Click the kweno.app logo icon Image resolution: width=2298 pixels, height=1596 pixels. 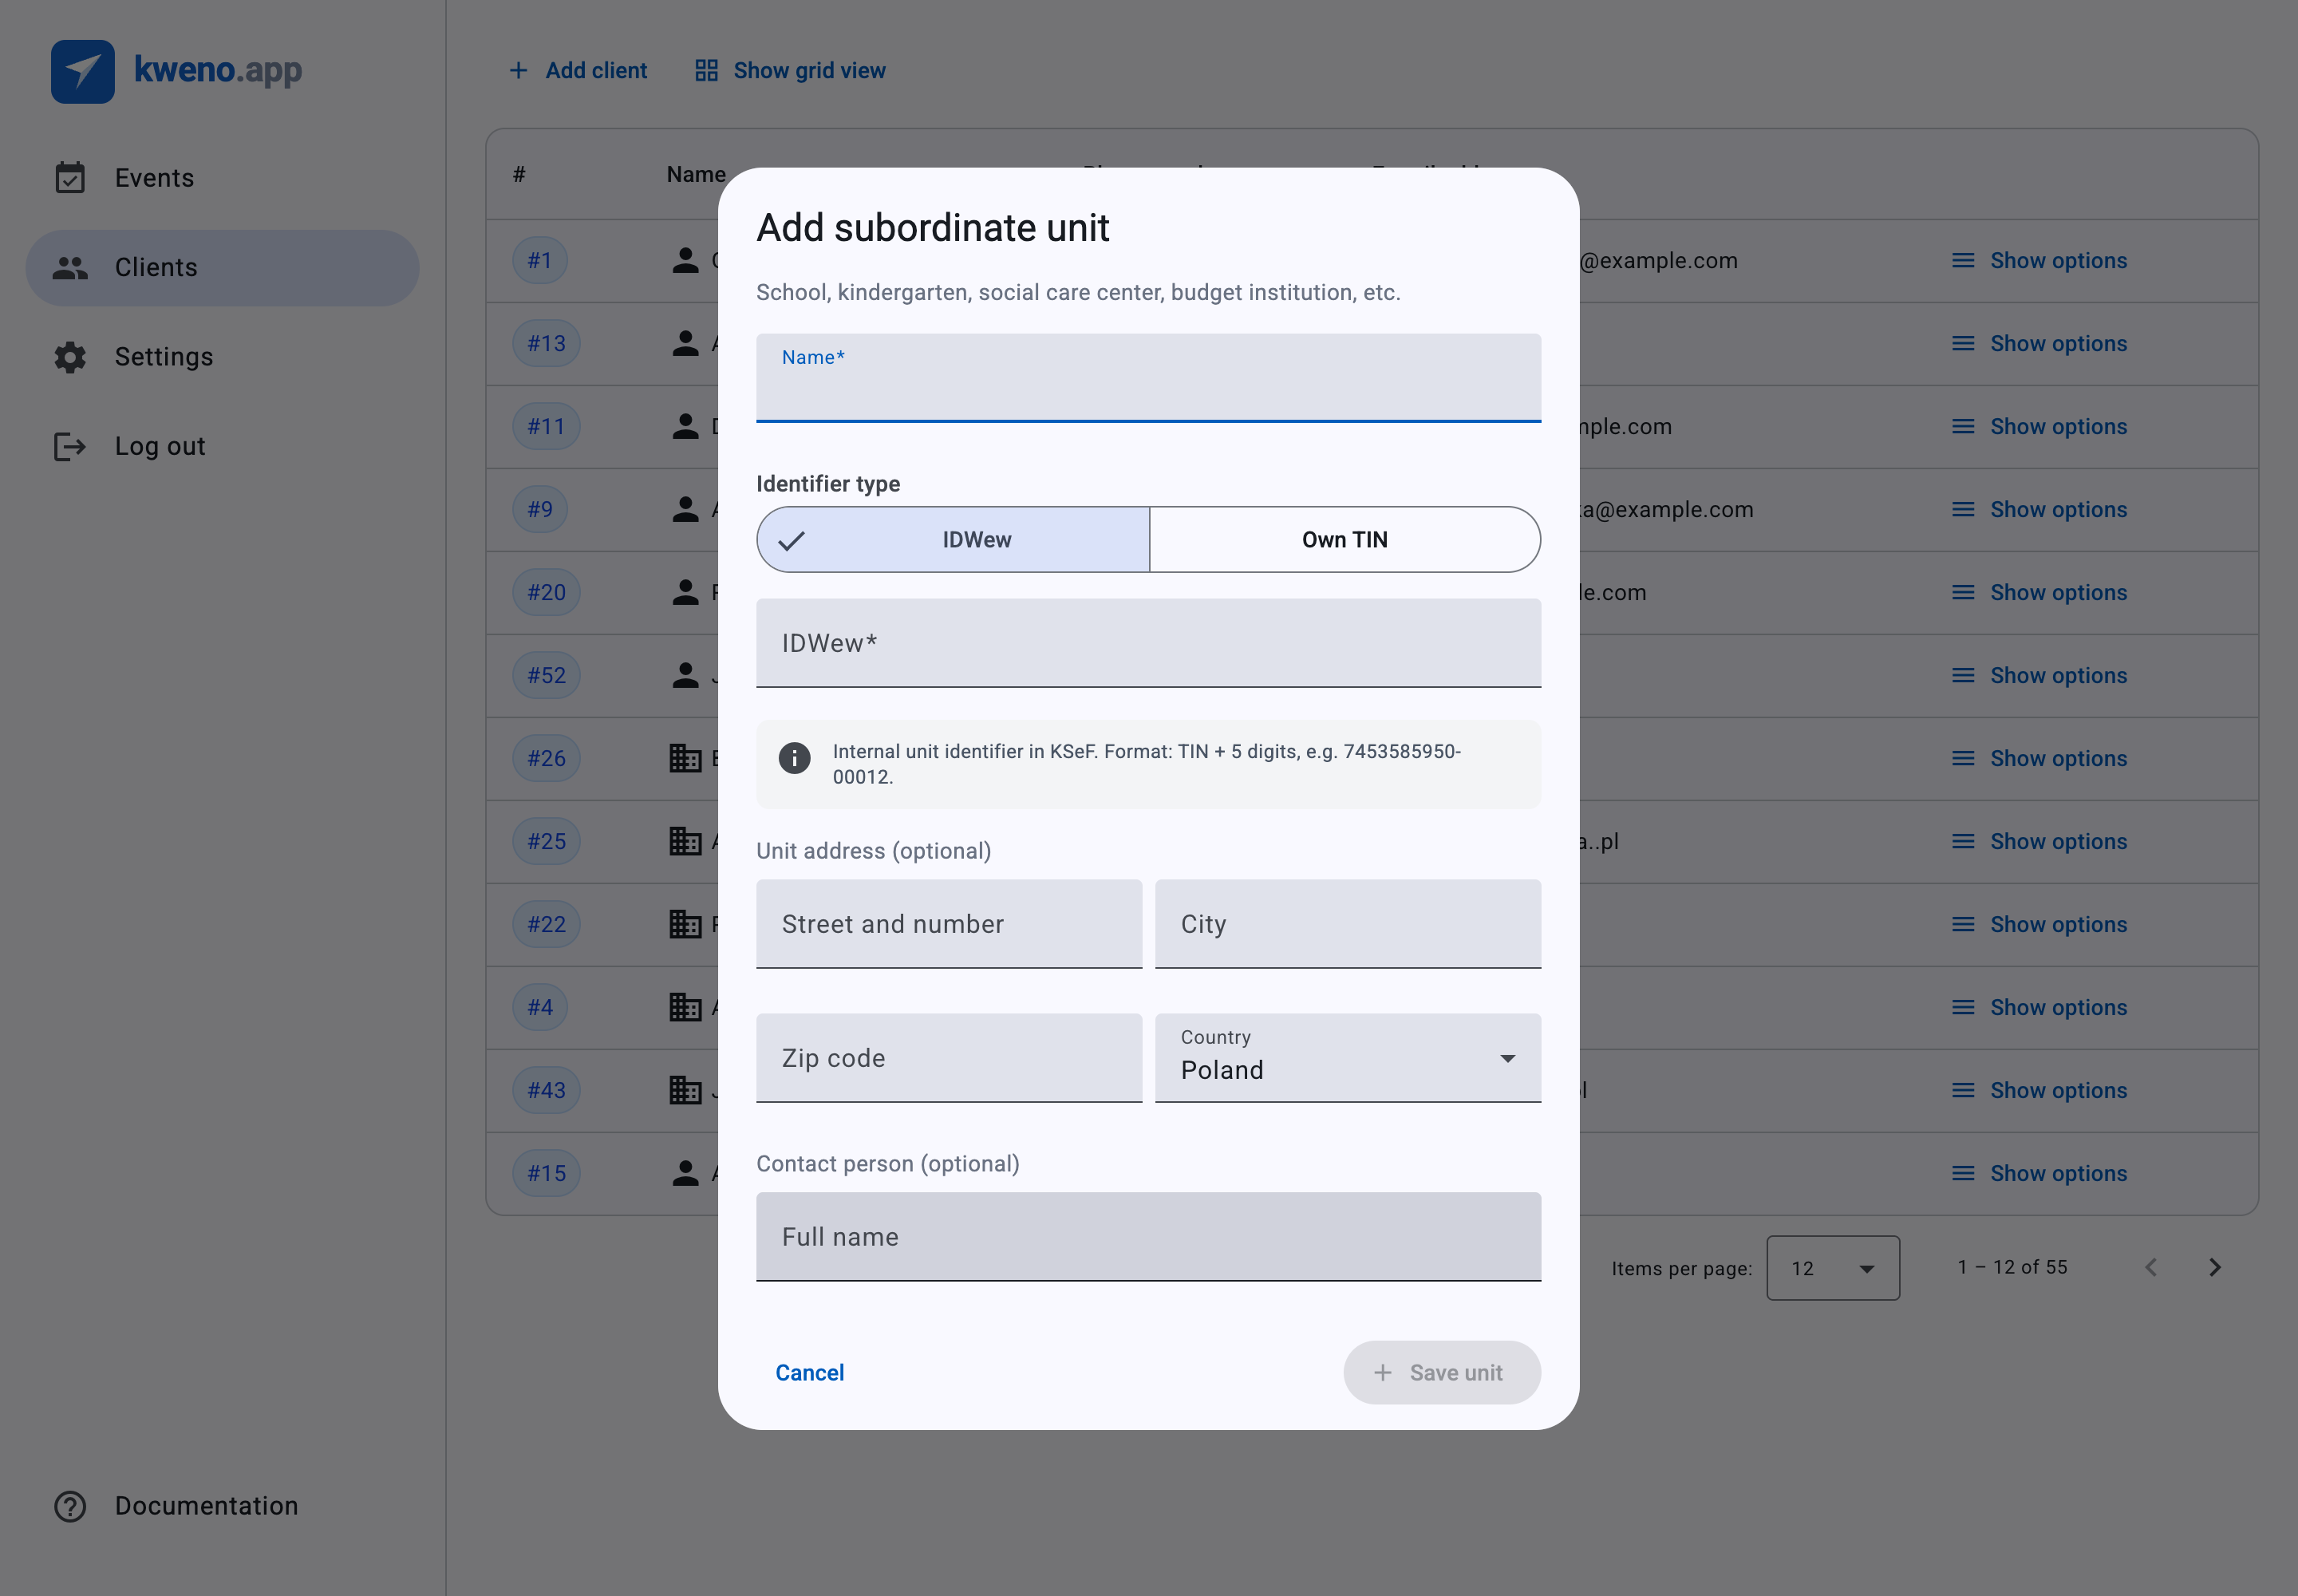(x=83, y=71)
